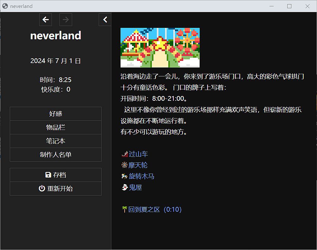Save the game with 存档
The width and height of the screenshot is (317, 250).
click(56, 175)
